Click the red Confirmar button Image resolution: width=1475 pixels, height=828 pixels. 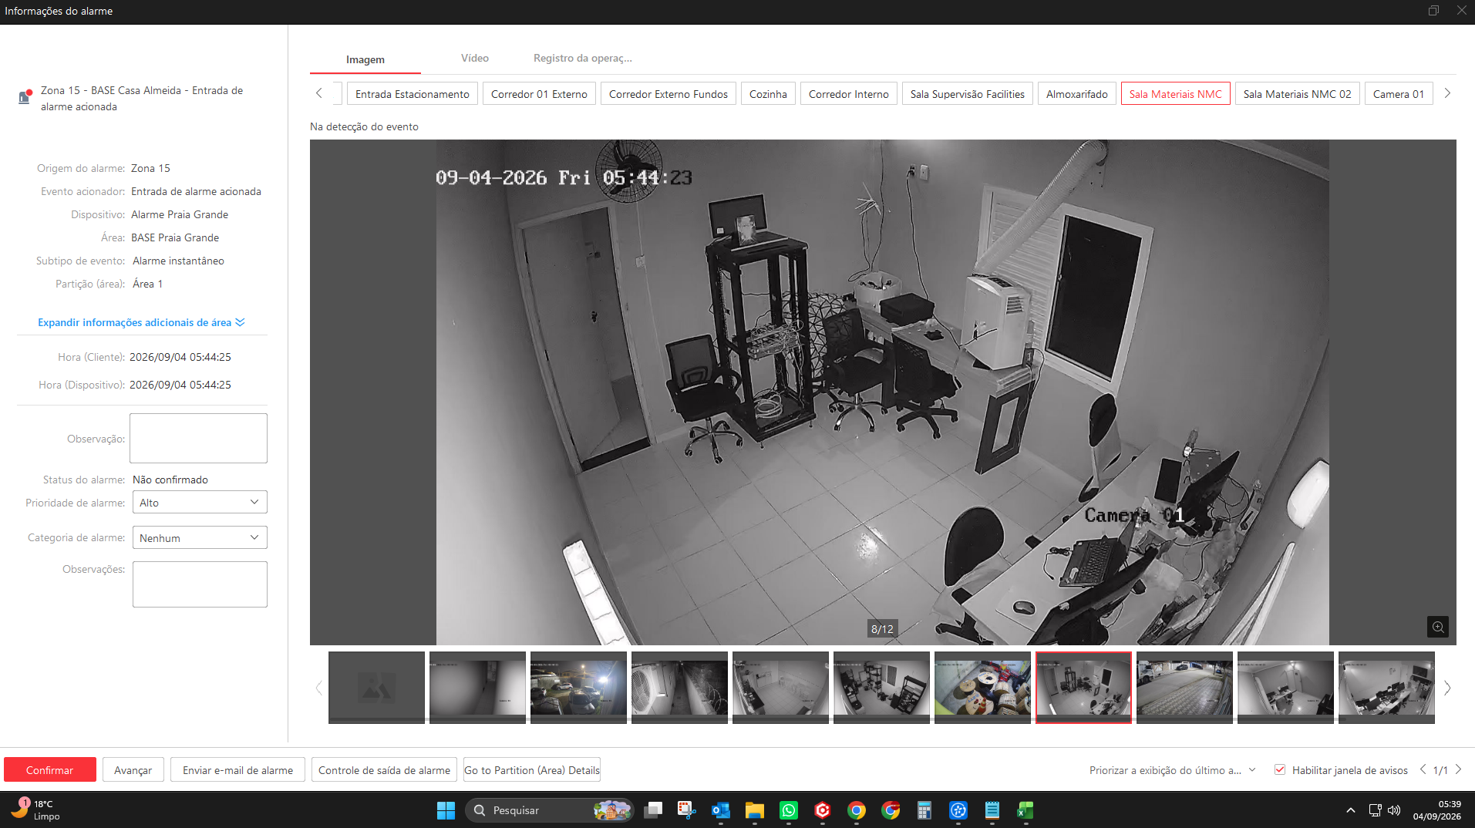(50, 769)
